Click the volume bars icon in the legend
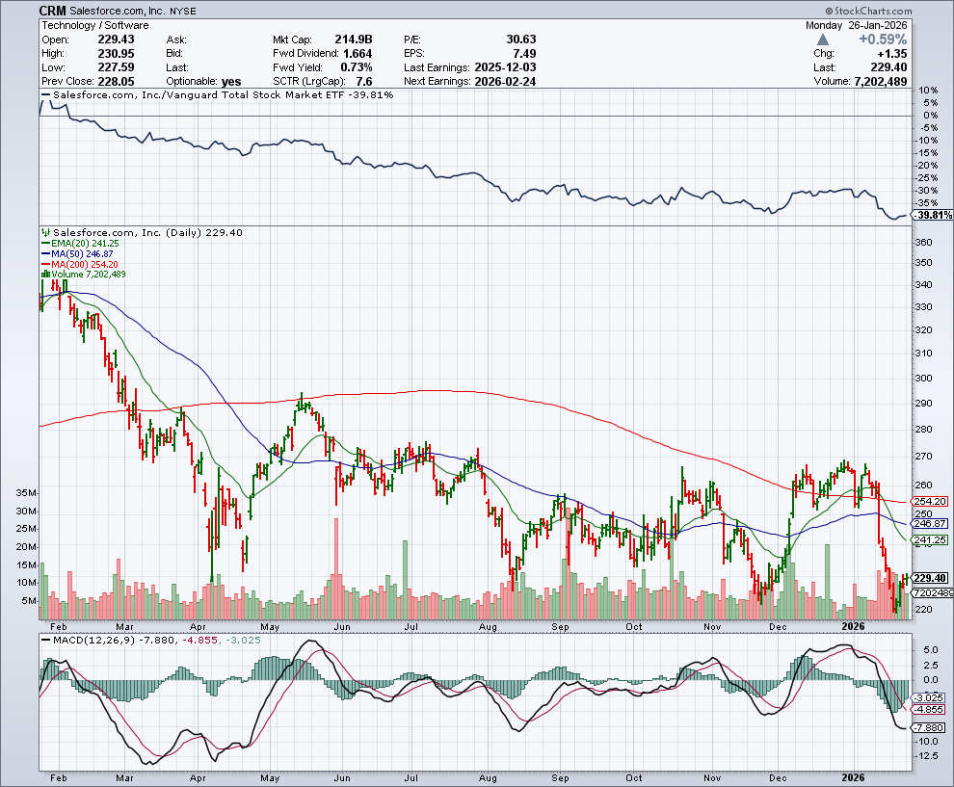 point(45,274)
